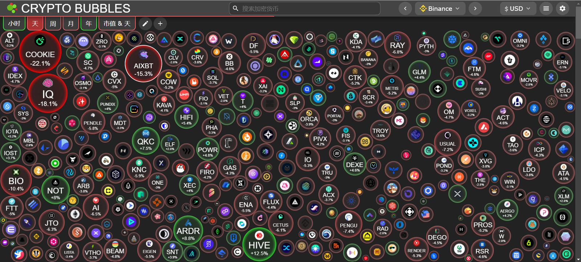
Task: Select the RENDER bubble
Action: [417, 249]
